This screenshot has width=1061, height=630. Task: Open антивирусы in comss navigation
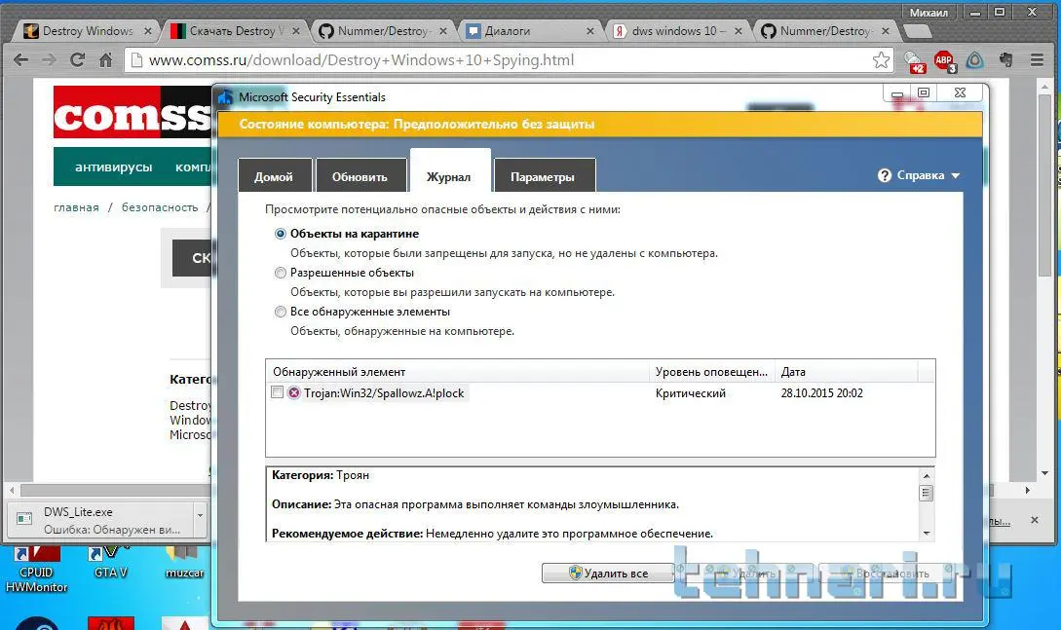tap(114, 167)
